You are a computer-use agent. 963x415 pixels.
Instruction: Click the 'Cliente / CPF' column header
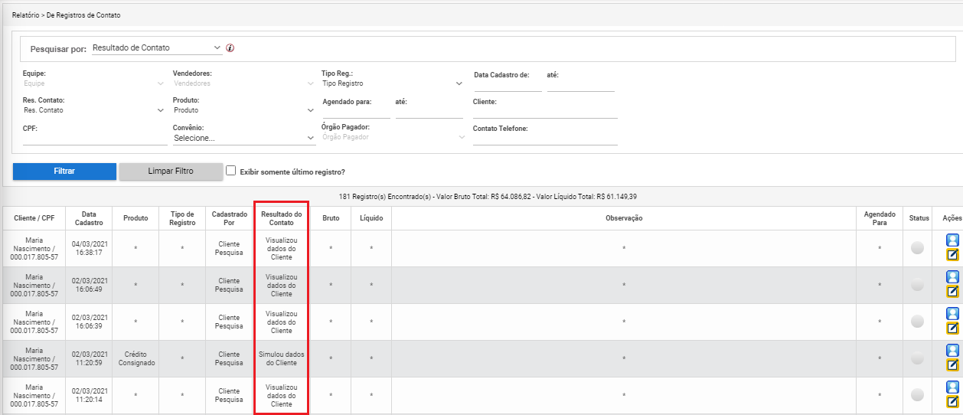[x=34, y=218]
